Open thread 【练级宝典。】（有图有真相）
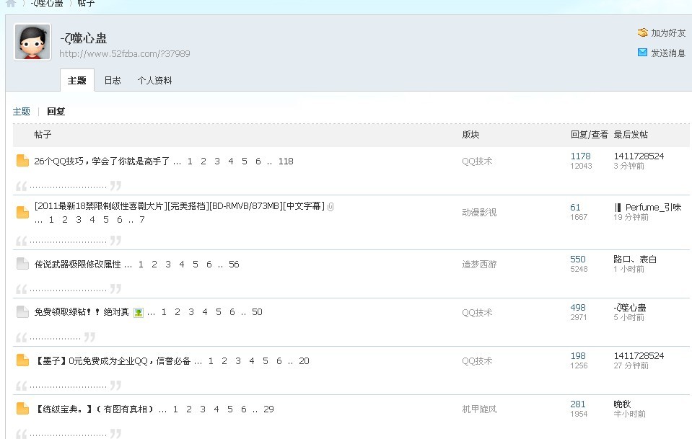The height and width of the screenshot is (439, 692). point(95,409)
